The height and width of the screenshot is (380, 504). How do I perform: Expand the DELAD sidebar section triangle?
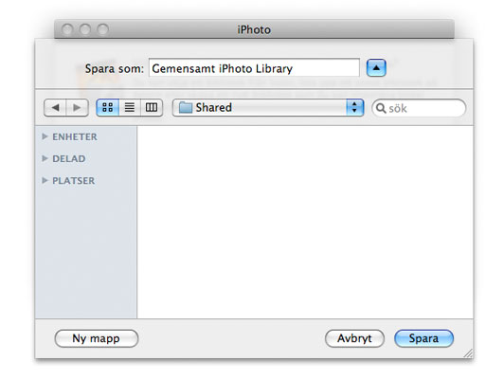click(45, 158)
